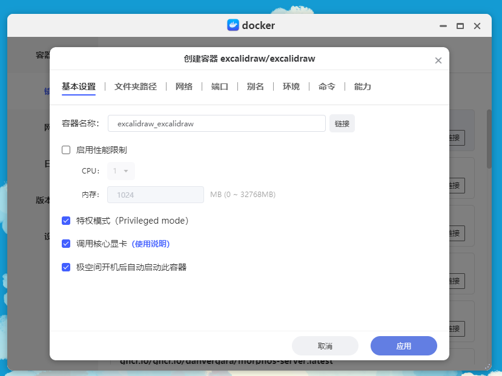Click the 应用 button

pyautogui.click(x=404, y=346)
